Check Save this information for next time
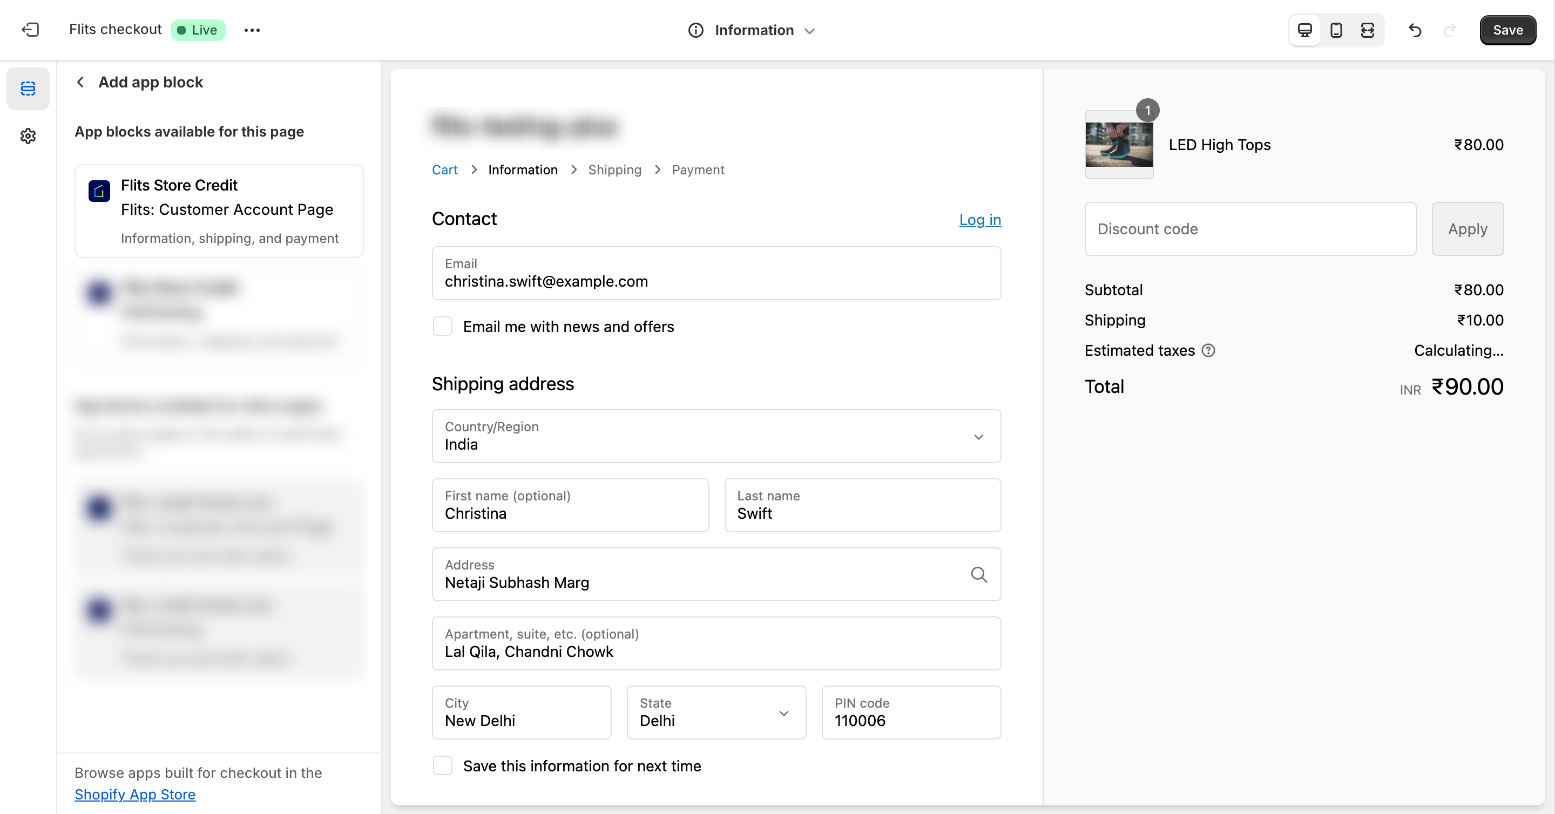This screenshot has height=814, width=1555. (x=443, y=766)
